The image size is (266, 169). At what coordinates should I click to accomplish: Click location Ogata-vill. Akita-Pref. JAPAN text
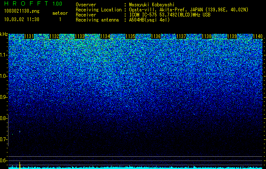166,10
